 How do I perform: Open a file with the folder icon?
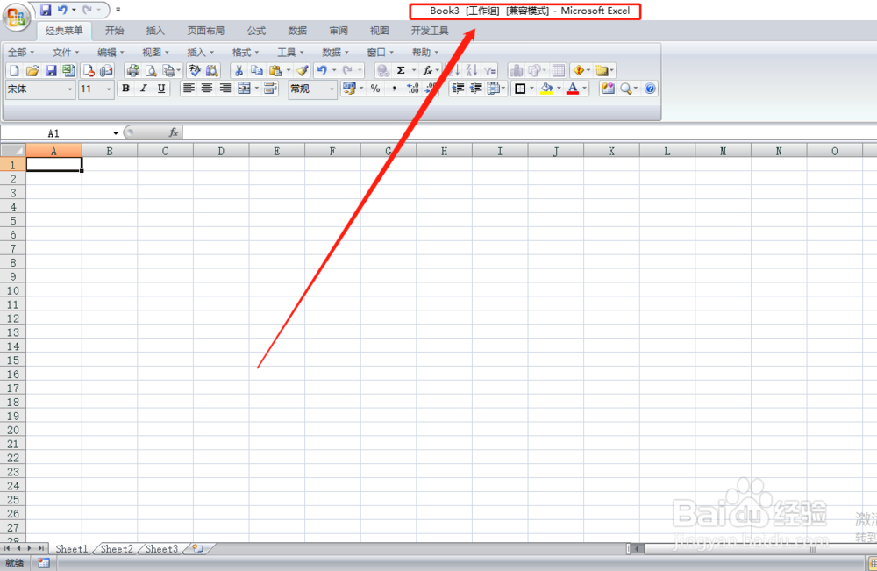(x=32, y=70)
